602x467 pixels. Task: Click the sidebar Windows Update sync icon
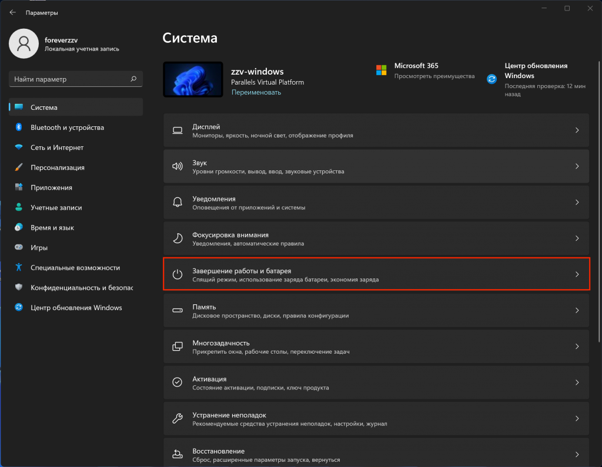pyautogui.click(x=19, y=307)
